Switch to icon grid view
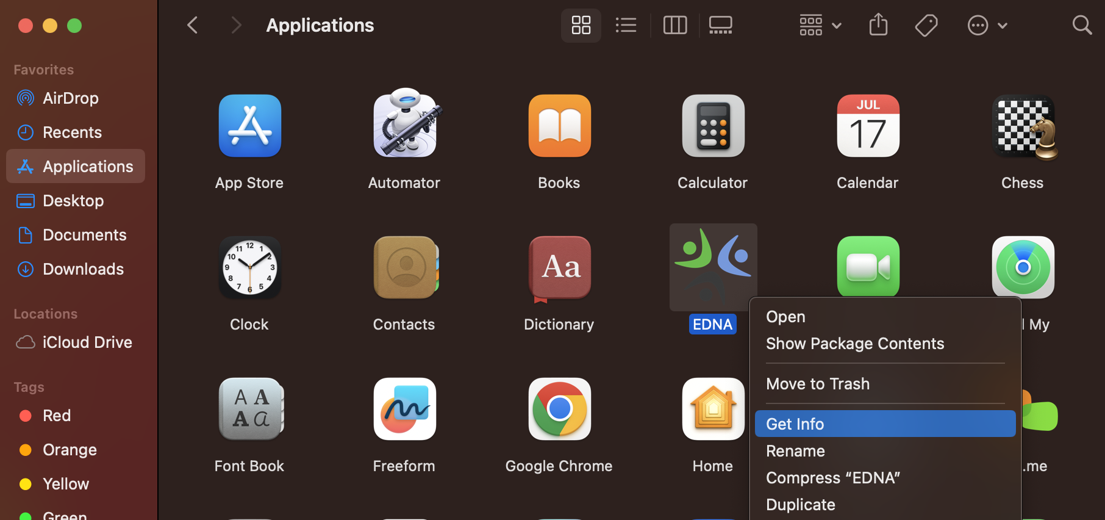This screenshot has width=1105, height=520. point(581,26)
